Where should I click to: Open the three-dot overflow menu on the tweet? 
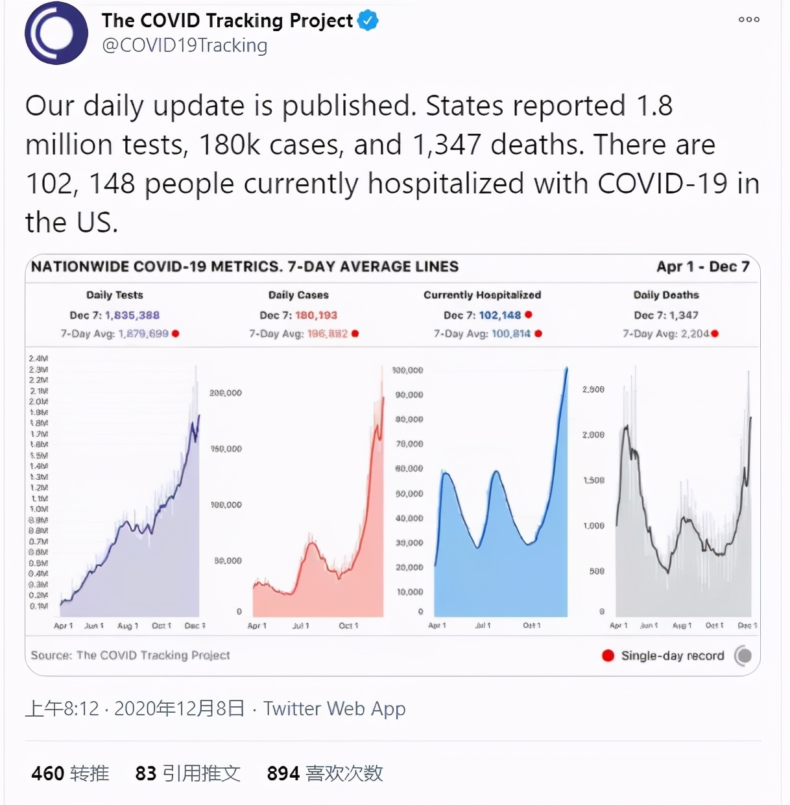(748, 19)
